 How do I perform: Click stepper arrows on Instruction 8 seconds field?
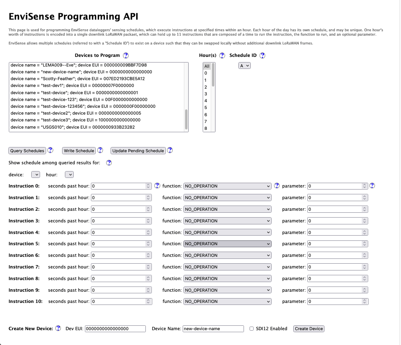pyautogui.click(x=148, y=278)
